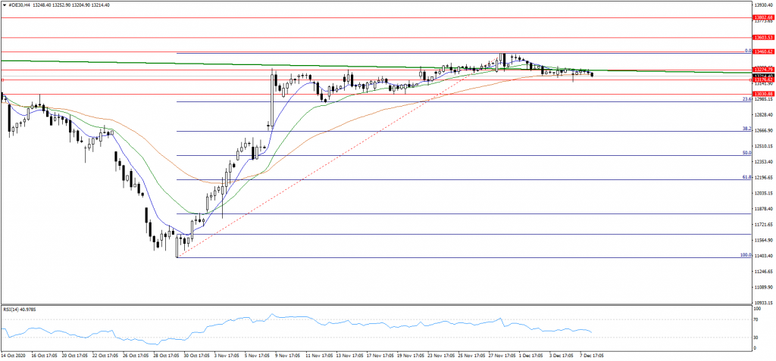The height and width of the screenshot is (361, 776).
Task: Click the red 13460.62 resistance label
Action: click(762, 51)
